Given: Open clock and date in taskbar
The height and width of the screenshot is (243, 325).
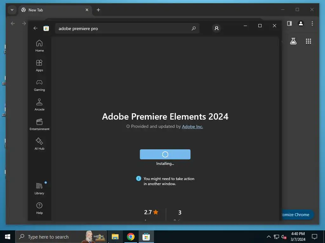Looking at the screenshot, I should (x=298, y=237).
